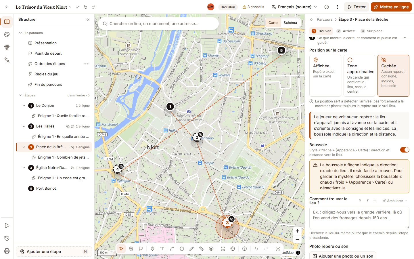Select the flag tool in map toolbar
The height and width of the screenshot is (259, 414).
141,249
